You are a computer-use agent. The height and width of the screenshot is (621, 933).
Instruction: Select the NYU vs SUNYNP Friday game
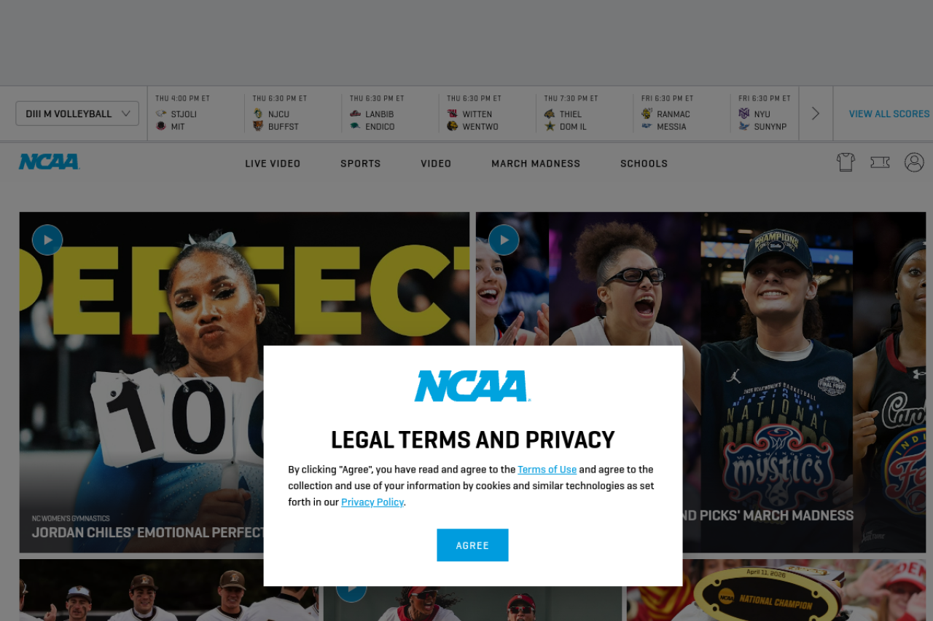[x=765, y=114]
